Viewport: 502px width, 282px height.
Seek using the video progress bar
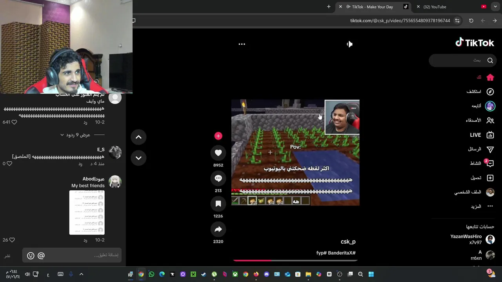[295, 260]
